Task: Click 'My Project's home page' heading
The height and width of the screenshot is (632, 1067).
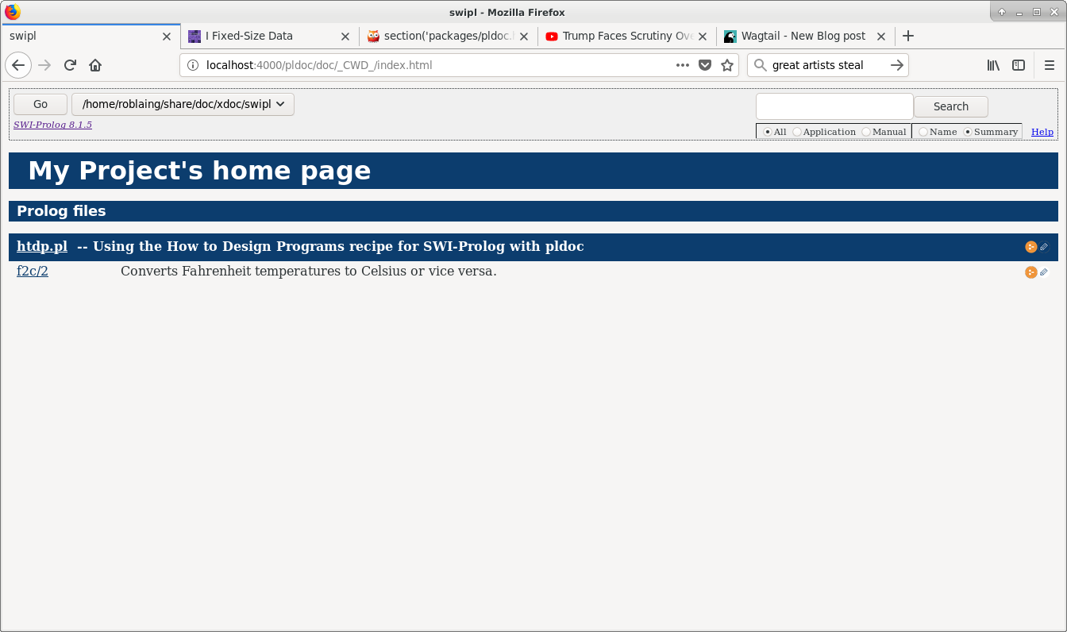Action: 199,171
